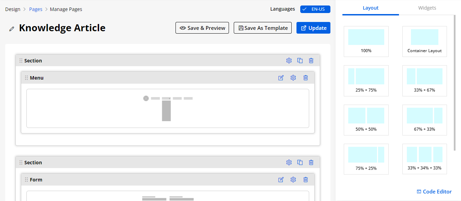Click the Save As Template button

coord(263,28)
